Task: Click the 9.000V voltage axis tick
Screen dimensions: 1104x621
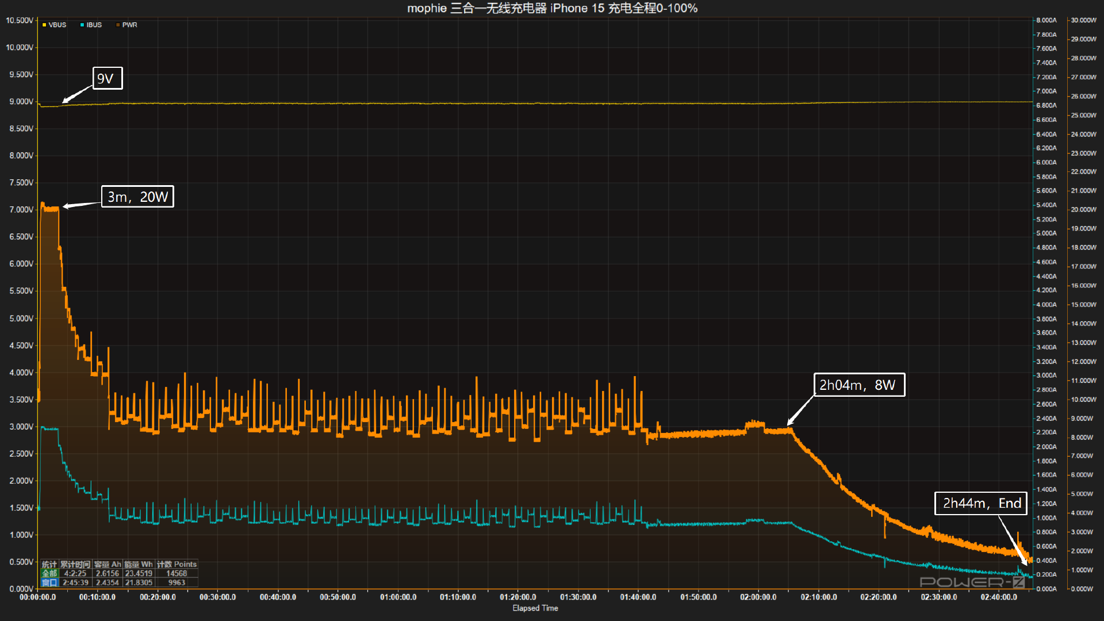Action: [x=21, y=101]
